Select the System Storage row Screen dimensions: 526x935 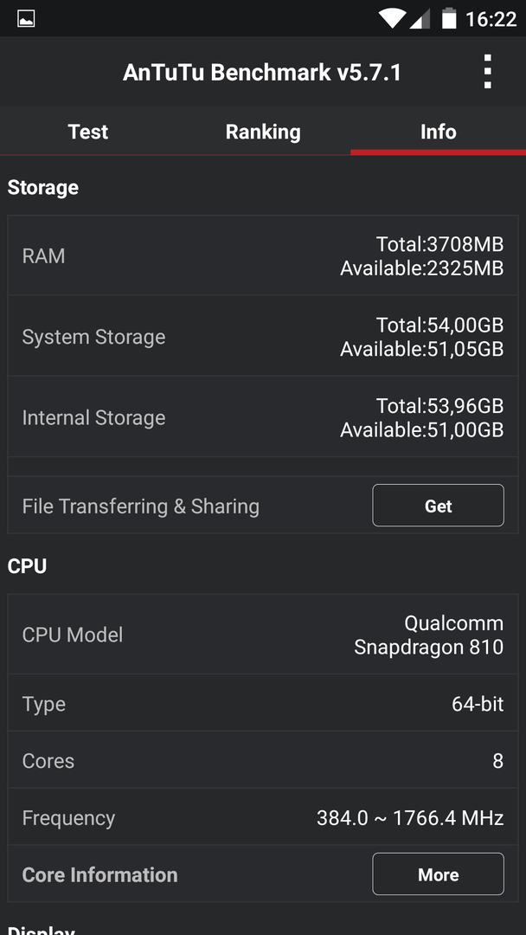(x=263, y=336)
